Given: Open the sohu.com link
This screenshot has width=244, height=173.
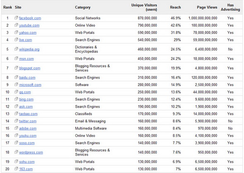Looking at the screenshot, I should click(x=27, y=162).
